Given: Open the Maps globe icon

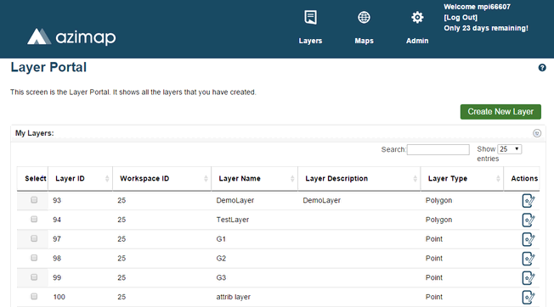Looking at the screenshot, I should click(x=364, y=17).
